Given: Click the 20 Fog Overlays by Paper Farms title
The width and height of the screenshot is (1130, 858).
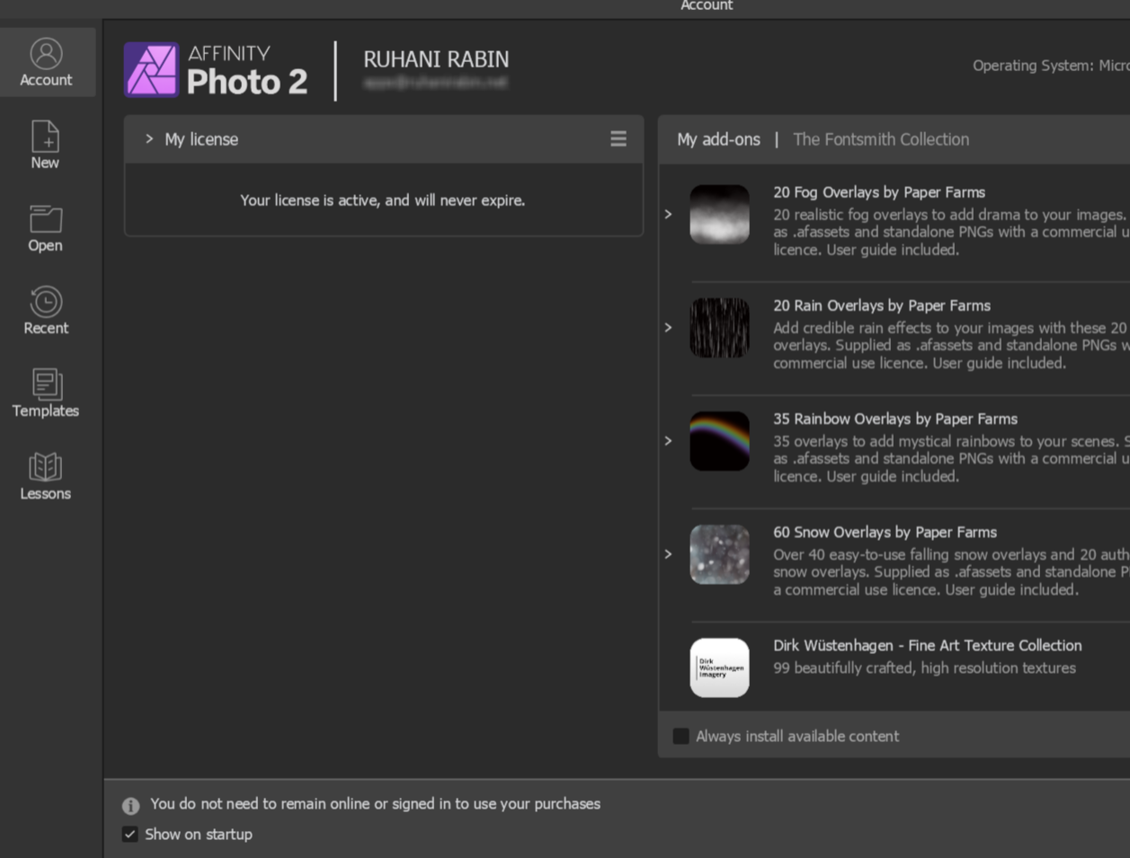Looking at the screenshot, I should [879, 192].
